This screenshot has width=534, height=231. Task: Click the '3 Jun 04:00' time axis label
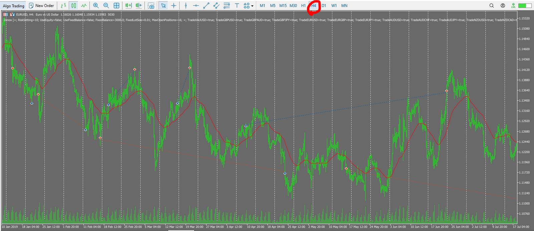tap(398, 227)
